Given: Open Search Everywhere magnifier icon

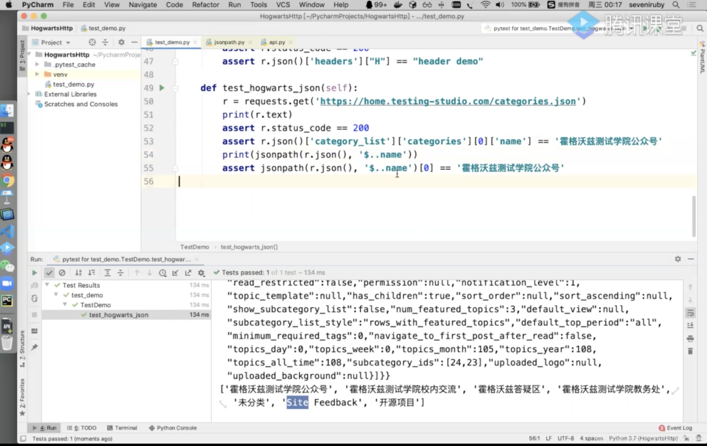Looking at the screenshot, I should point(700,28).
